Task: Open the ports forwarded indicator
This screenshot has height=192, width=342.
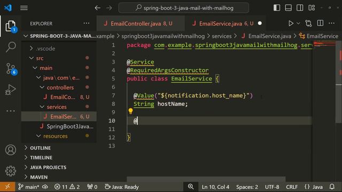Action: pos(92,187)
